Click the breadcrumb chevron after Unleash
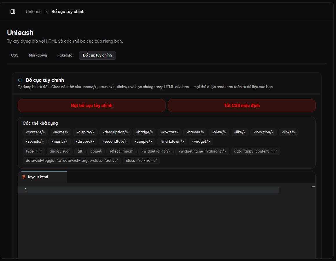The width and height of the screenshot is (336, 261). [x=46, y=12]
